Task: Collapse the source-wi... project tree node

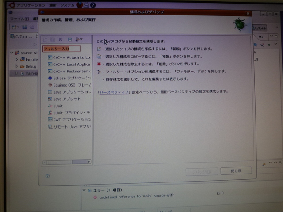Action: click(x=12, y=53)
